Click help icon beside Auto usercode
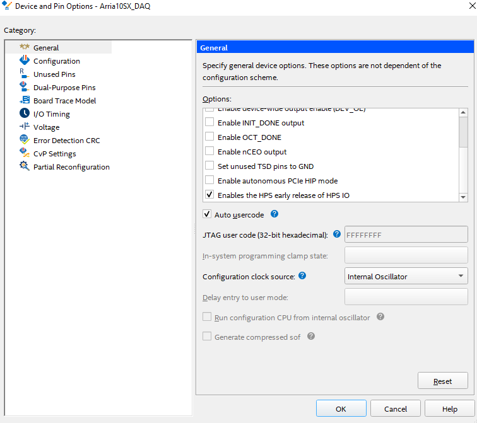The height and width of the screenshot is (423, 477). tap(274, 214)
